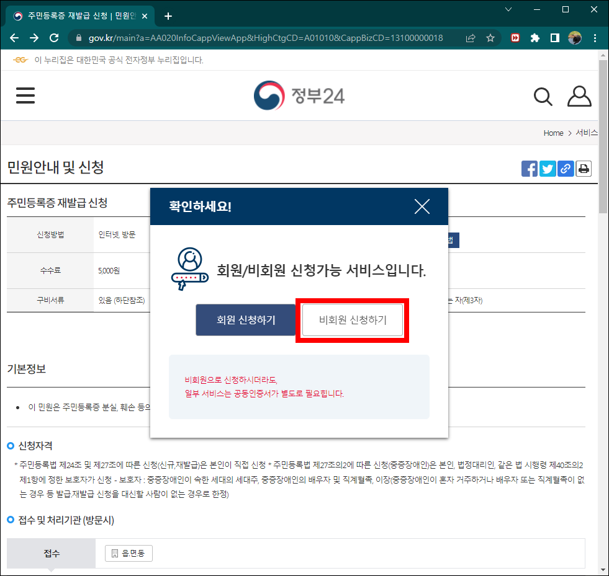The height and width of the screenshot is (576, 609).
Task: Share the page on Facebook
Action: point(530,168)
